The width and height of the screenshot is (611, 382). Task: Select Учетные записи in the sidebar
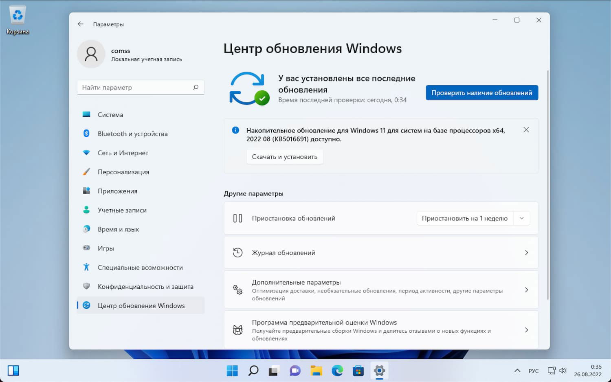click(x=122, y=210)
